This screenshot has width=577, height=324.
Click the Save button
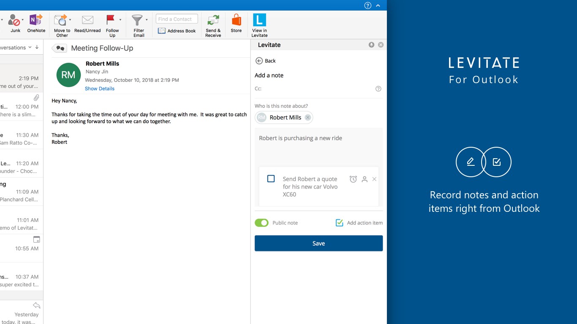click(318, 243)
